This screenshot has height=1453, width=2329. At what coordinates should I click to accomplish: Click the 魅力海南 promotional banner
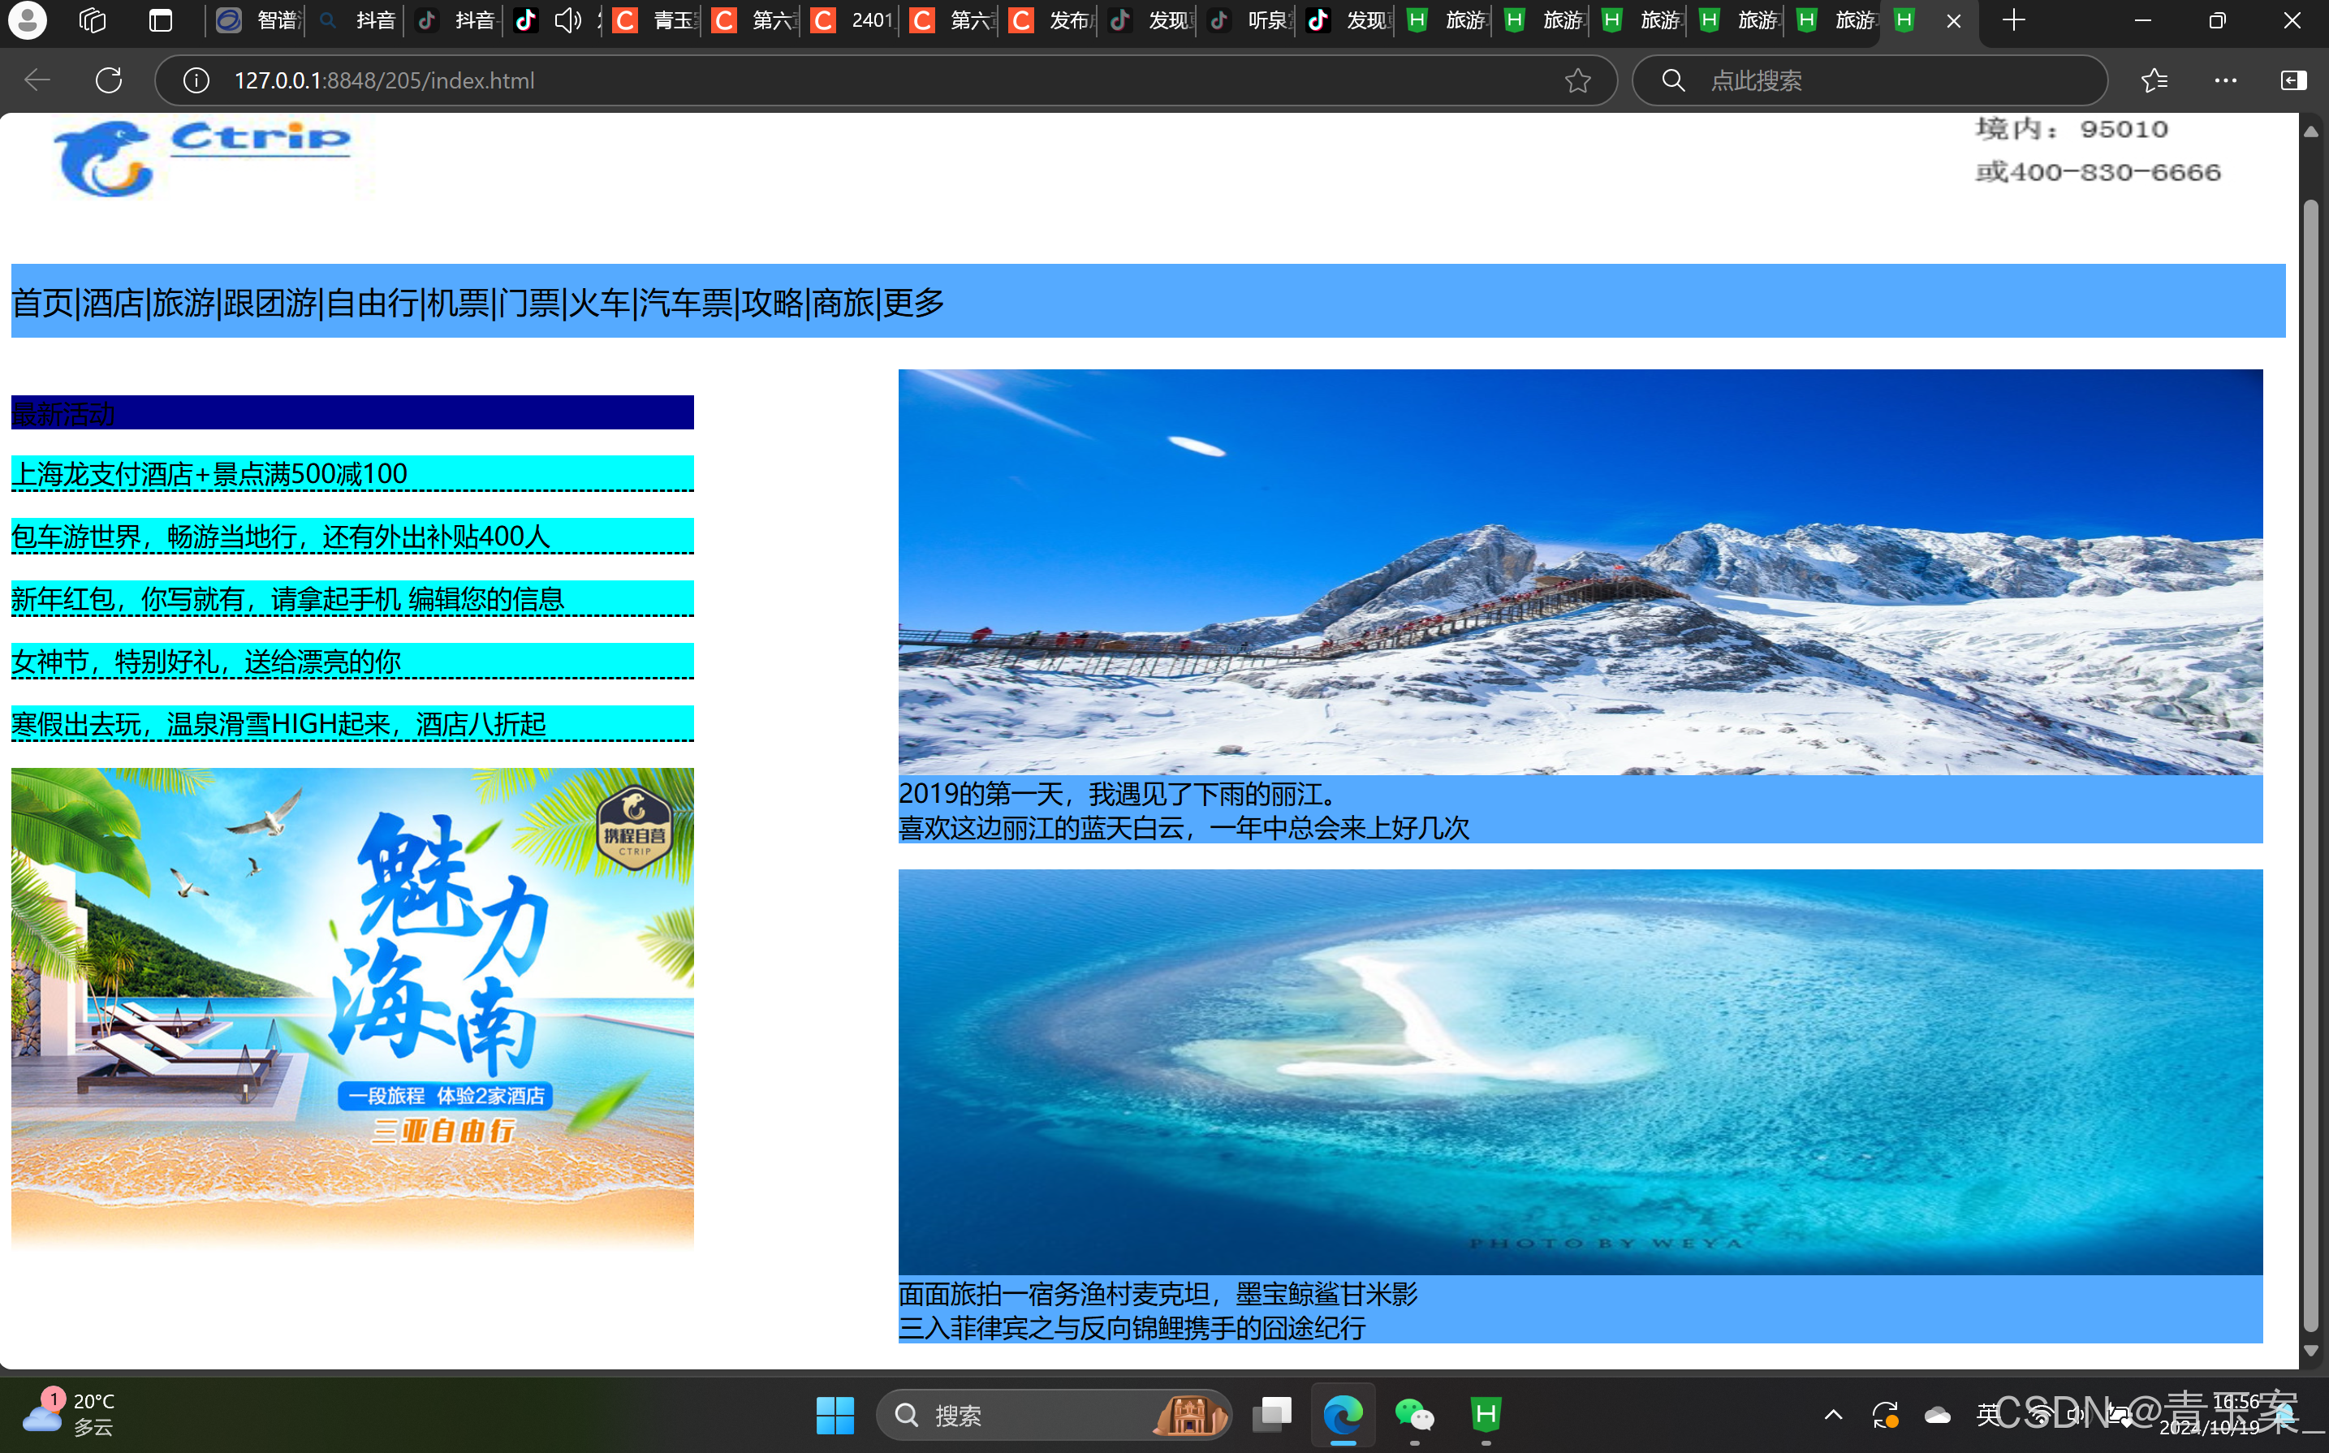coord(352,1007)
